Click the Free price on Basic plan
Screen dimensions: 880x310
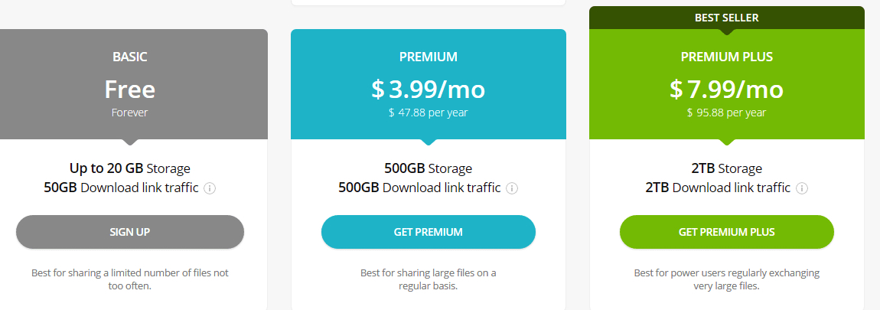(x=129, y=90)
